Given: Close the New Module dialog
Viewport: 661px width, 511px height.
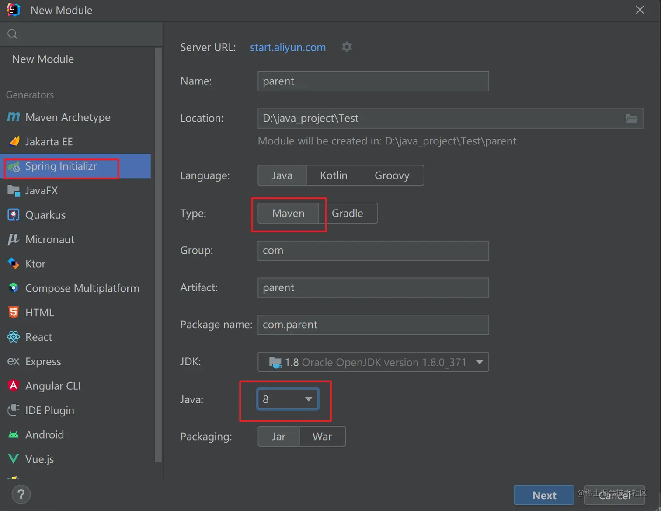Looking at the screenshot, I should (640, 10).
